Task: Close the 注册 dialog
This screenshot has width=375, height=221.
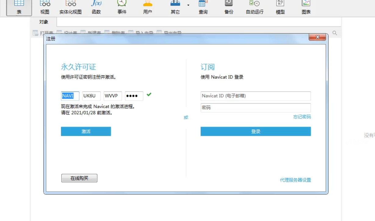Action: click(x=317, y=37)
